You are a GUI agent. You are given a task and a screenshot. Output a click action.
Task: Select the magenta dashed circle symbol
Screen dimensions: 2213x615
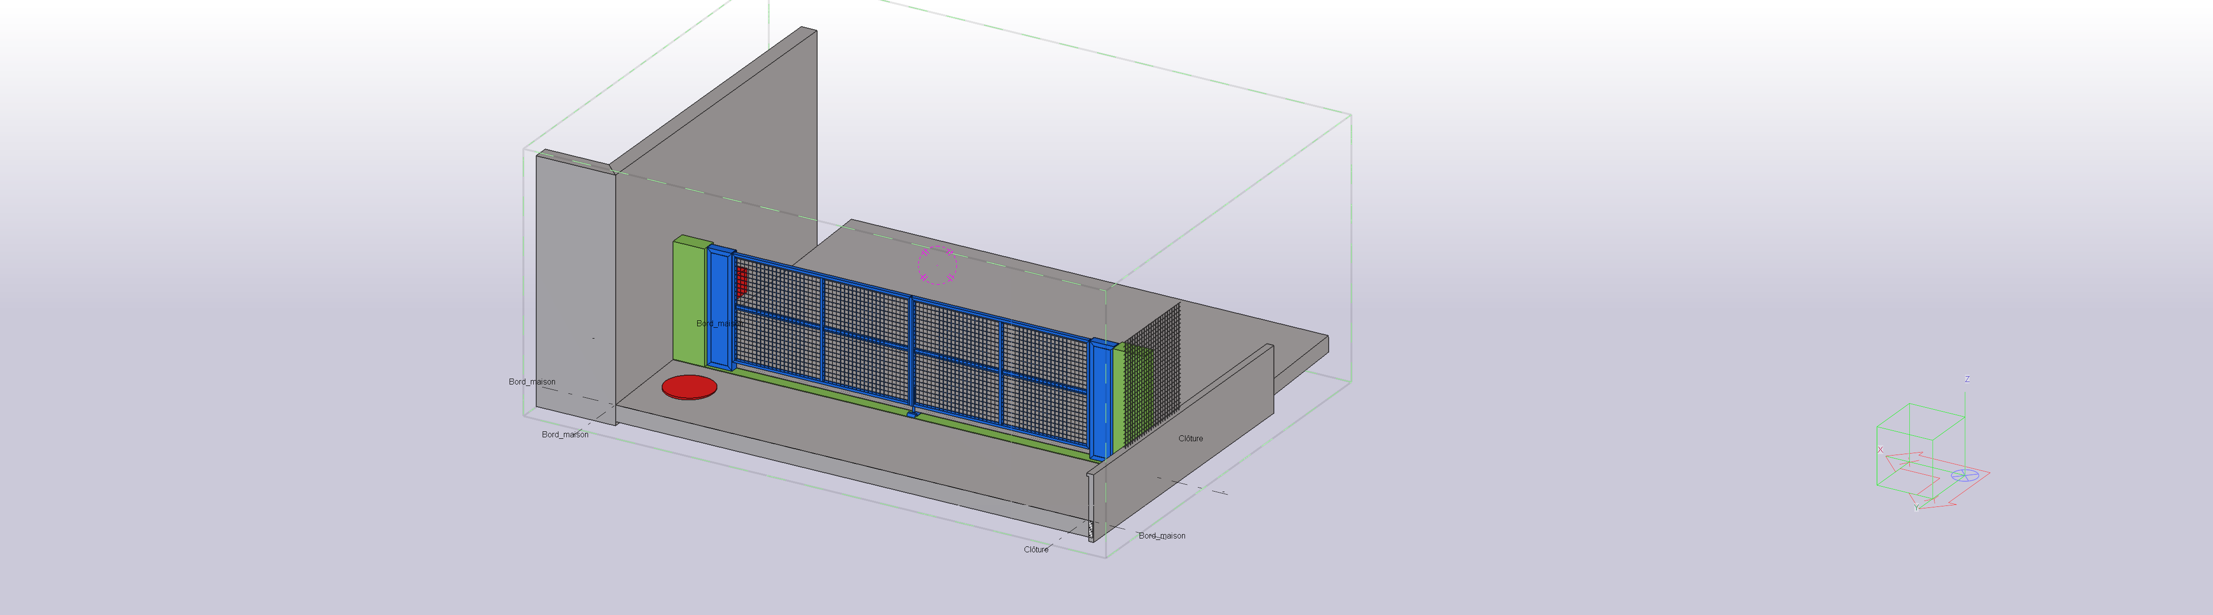937,265
